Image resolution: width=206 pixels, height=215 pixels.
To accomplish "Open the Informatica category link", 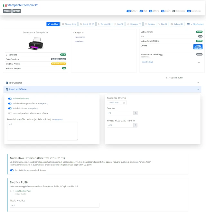I will [x=80, y=37].
